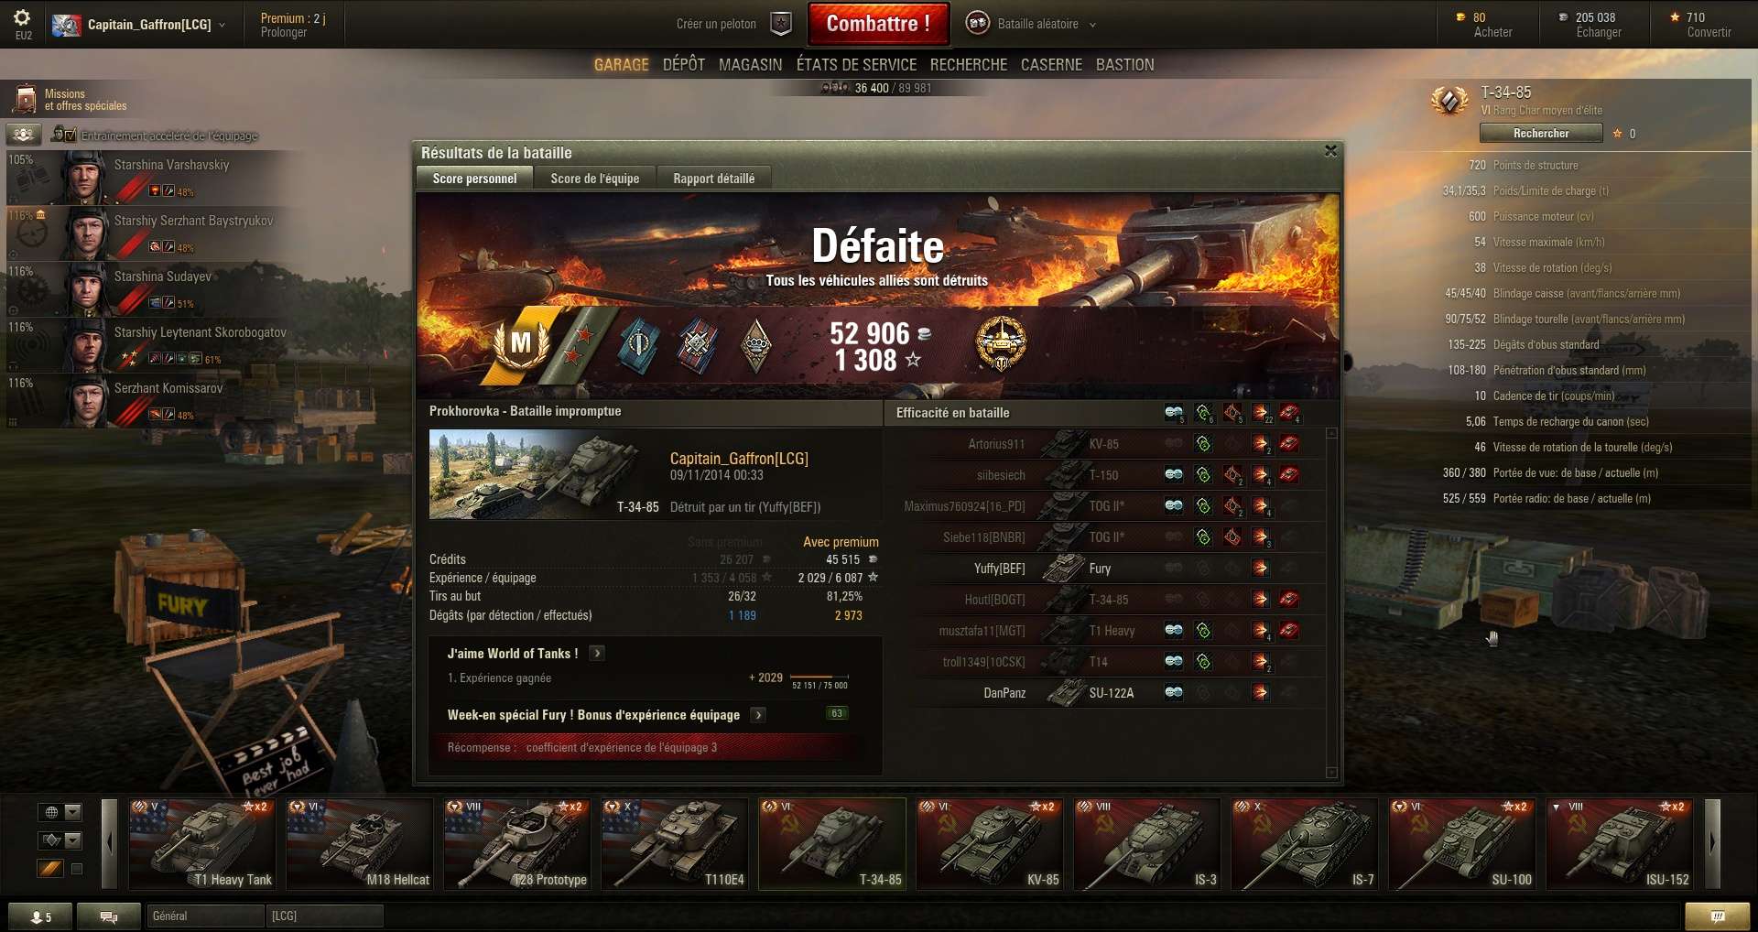Click the Rechercher button for T-34-85
The image size is (1758, 932).
[x=1541, y=134]
